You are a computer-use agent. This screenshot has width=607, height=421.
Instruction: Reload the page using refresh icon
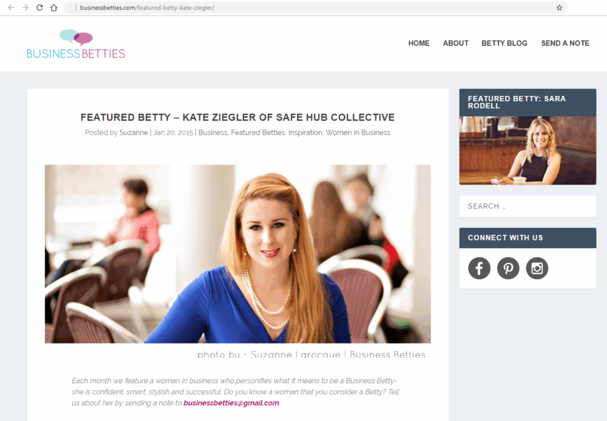coord(39,7)
